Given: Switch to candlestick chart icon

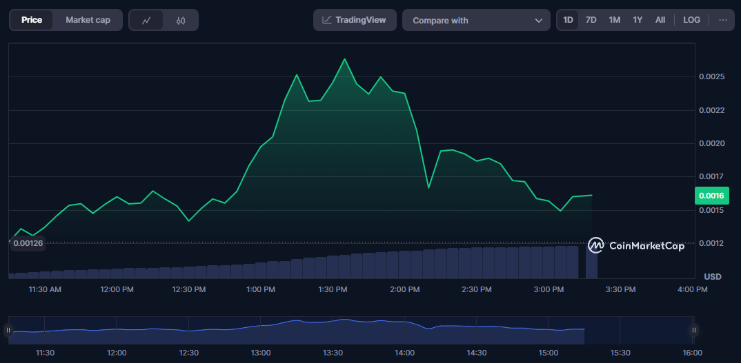Looking at the screenshot, I should pyautogui.click(x=181, y=21).
